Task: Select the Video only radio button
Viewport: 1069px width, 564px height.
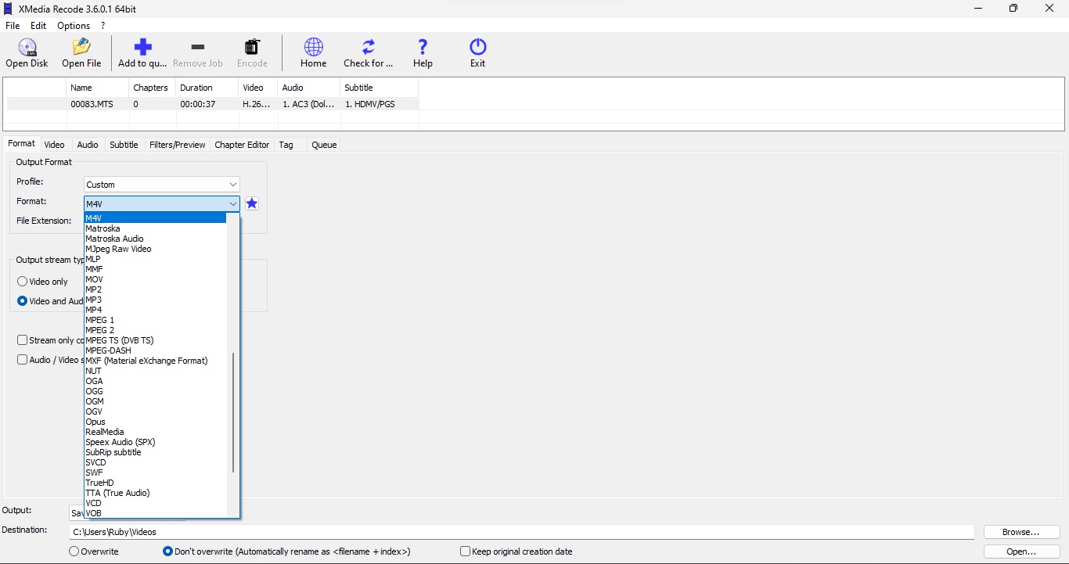Action: [x=22, y=282]
